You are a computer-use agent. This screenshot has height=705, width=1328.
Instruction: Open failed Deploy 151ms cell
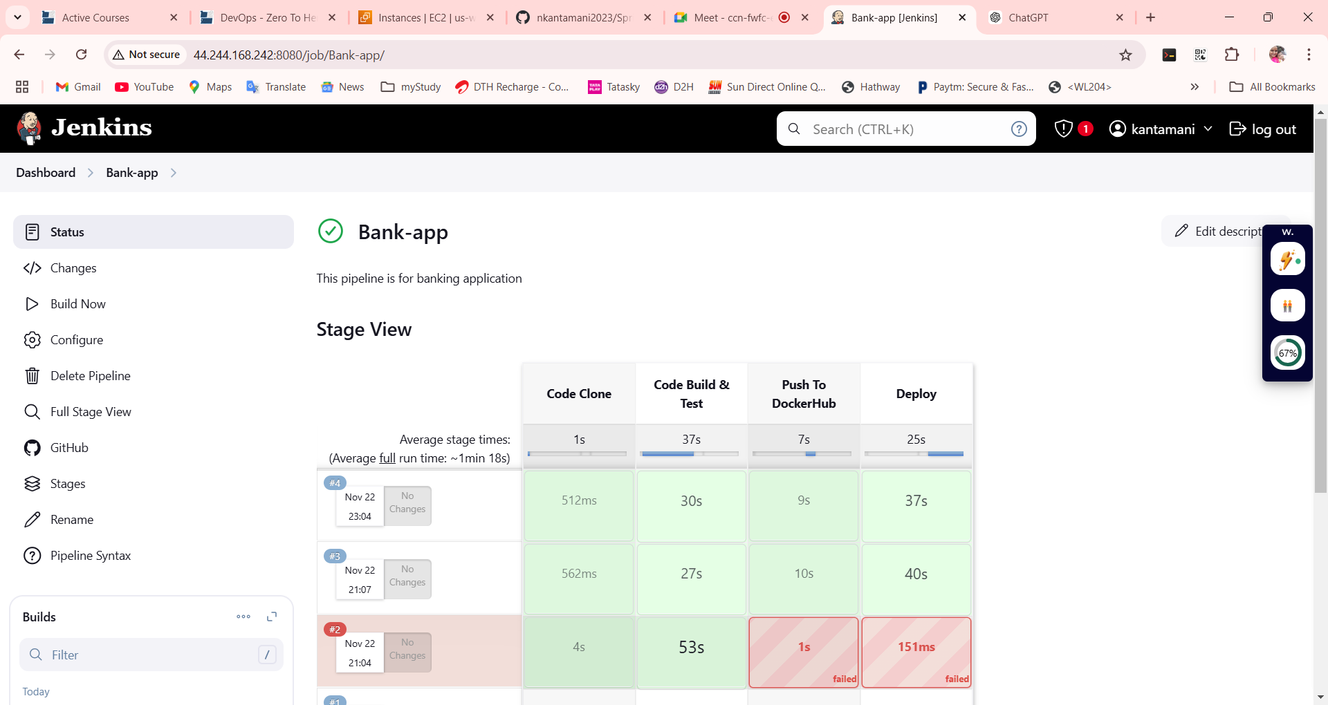coord(916,652)
